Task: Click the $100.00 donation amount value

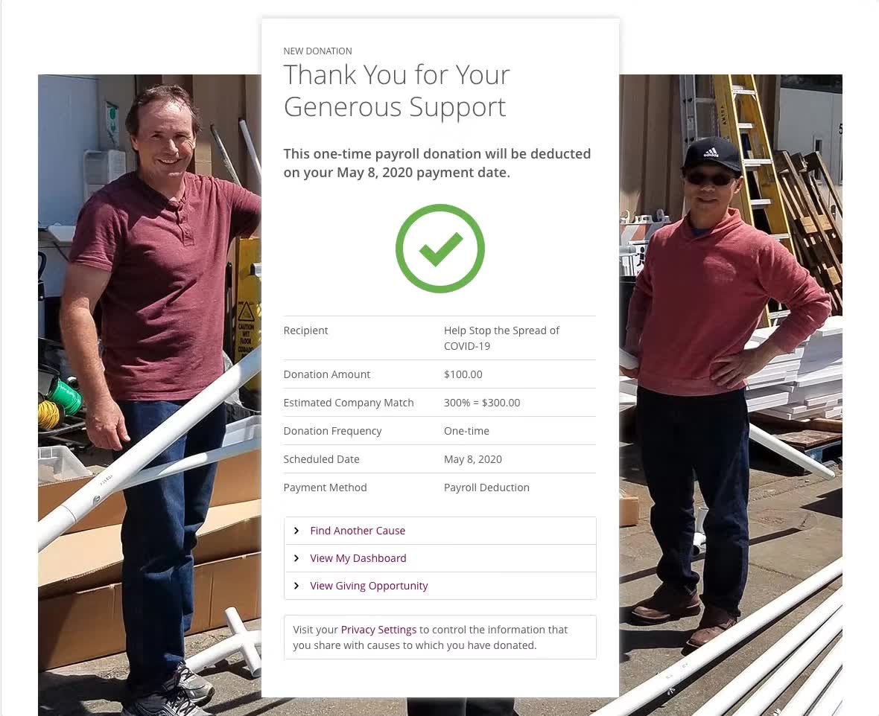Action: [463, 374]
